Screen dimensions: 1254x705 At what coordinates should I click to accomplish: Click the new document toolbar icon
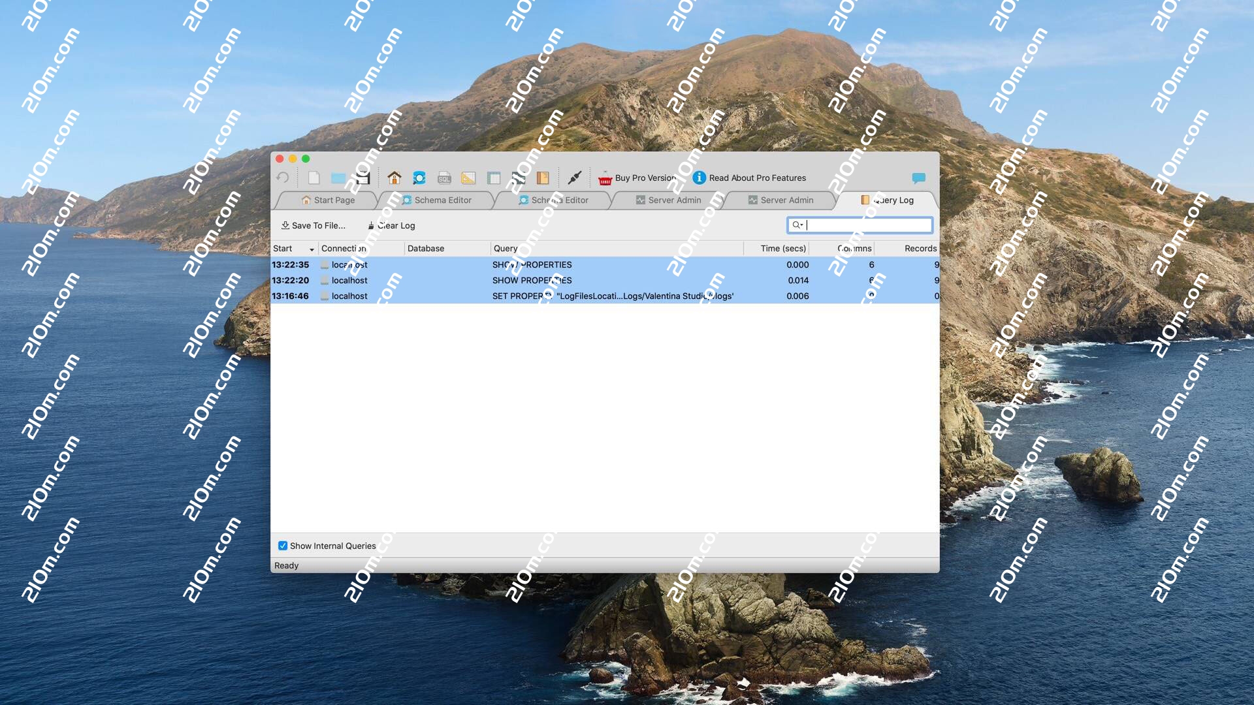click(314, 178)
